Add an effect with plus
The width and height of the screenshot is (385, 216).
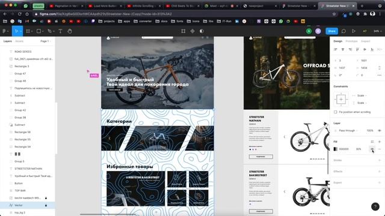380,172
